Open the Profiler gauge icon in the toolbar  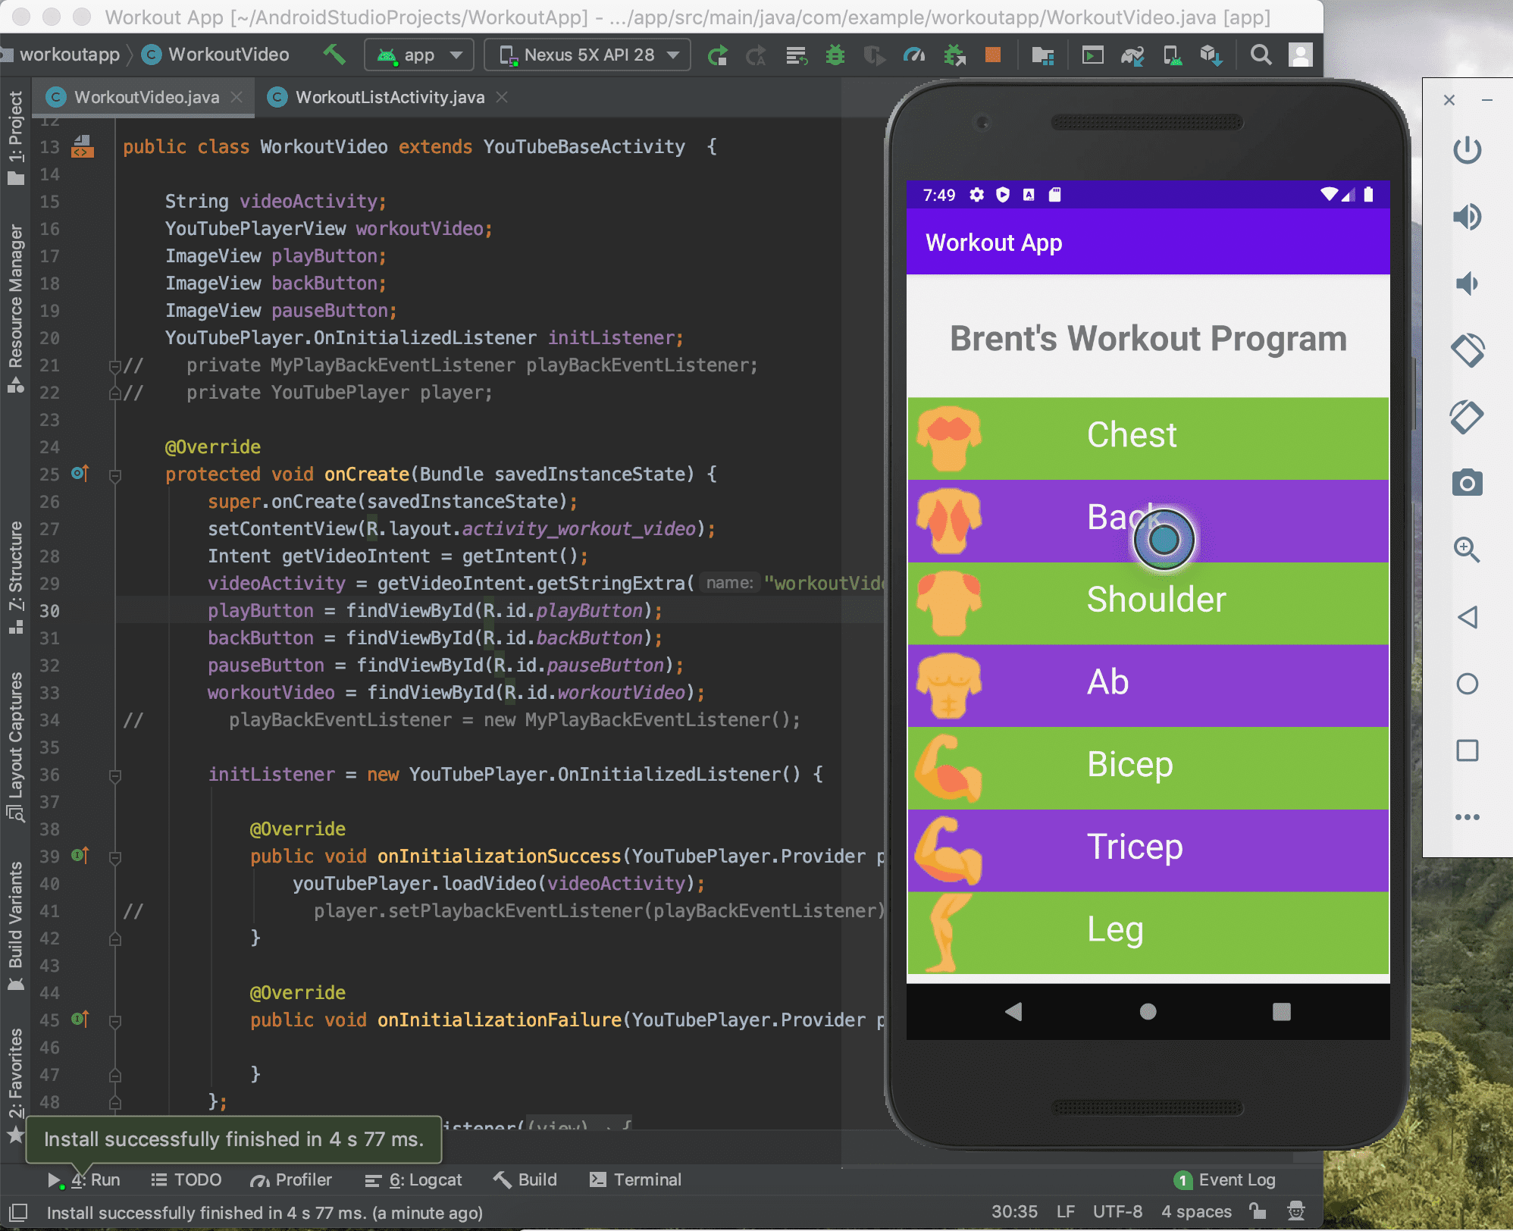(x=914, y=55)
